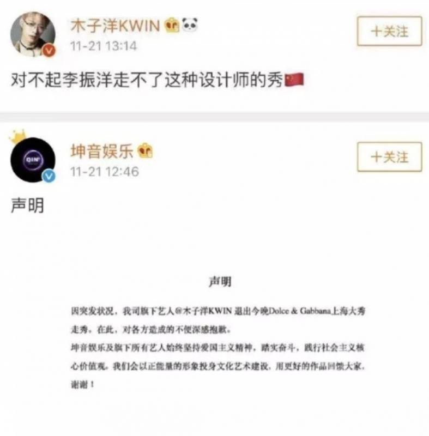Open 坤音娱乐 username link
Viewport: 429px width, 436px height.
click(102, 152)
